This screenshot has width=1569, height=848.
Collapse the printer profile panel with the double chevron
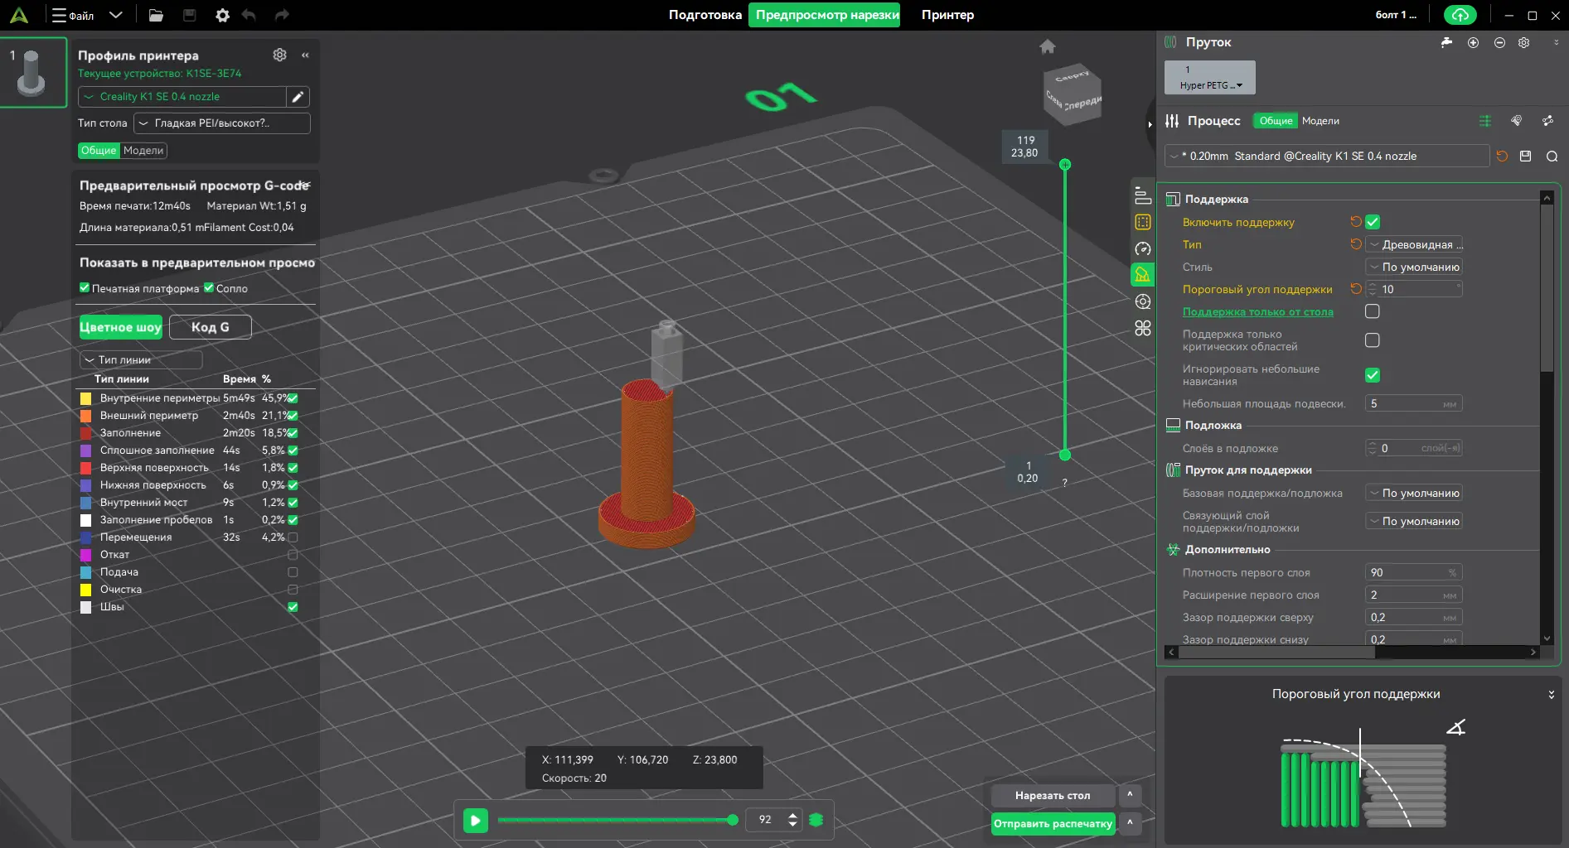(x=305, y=55)
